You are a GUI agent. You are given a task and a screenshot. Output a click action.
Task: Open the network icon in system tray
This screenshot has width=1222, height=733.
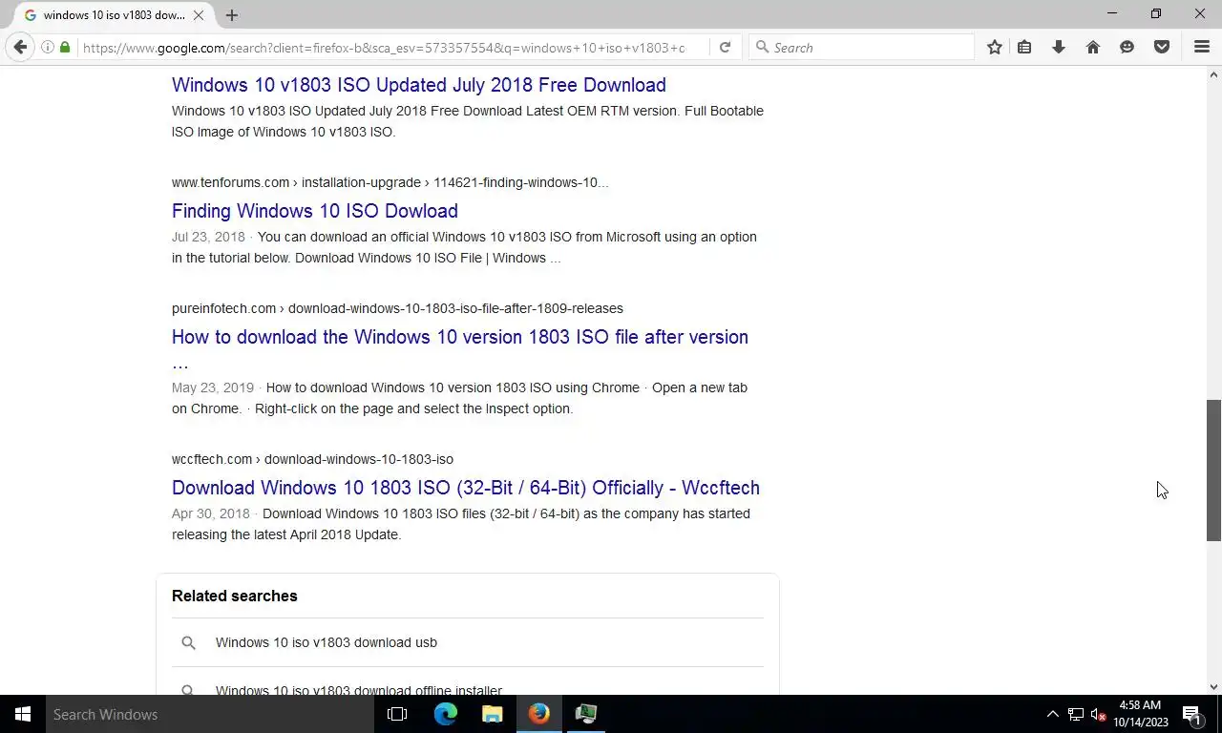pyautogui.click(x=1076, y=714)
